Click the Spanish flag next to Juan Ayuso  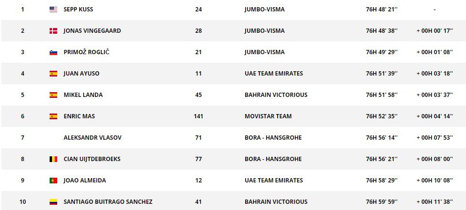click(53, 74)
